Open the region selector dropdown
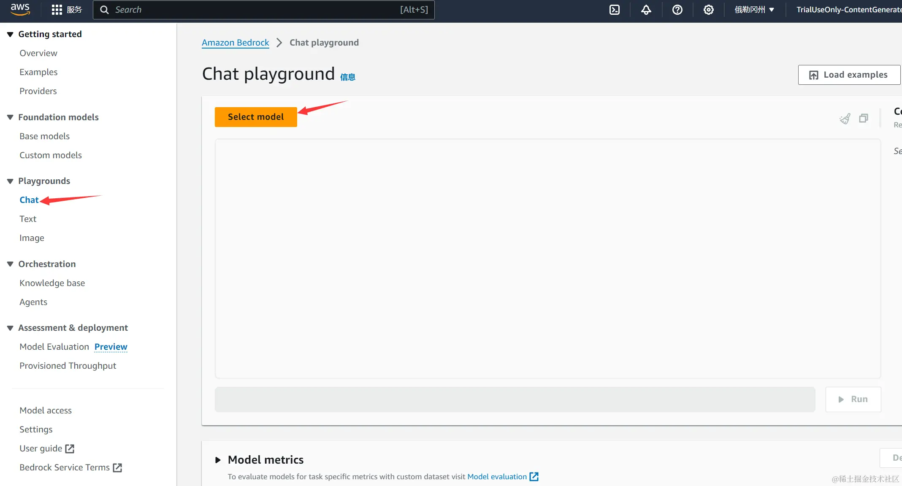This screenshot has width=902, height=486. [754, 10]
